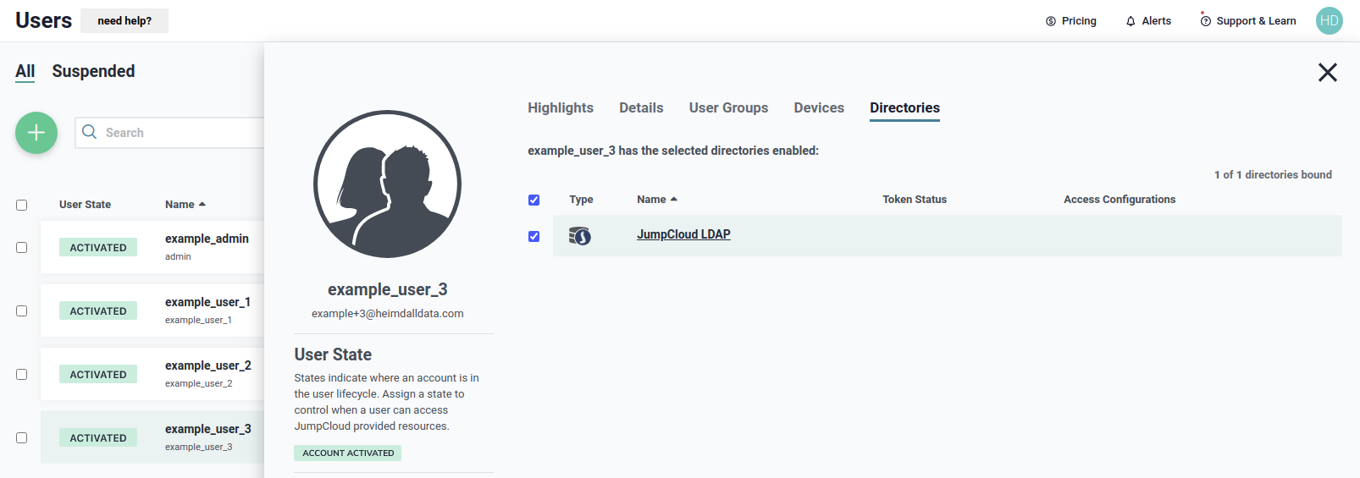
Task: Click the example_user_3 profile avatar
Action: pos(387,184)
